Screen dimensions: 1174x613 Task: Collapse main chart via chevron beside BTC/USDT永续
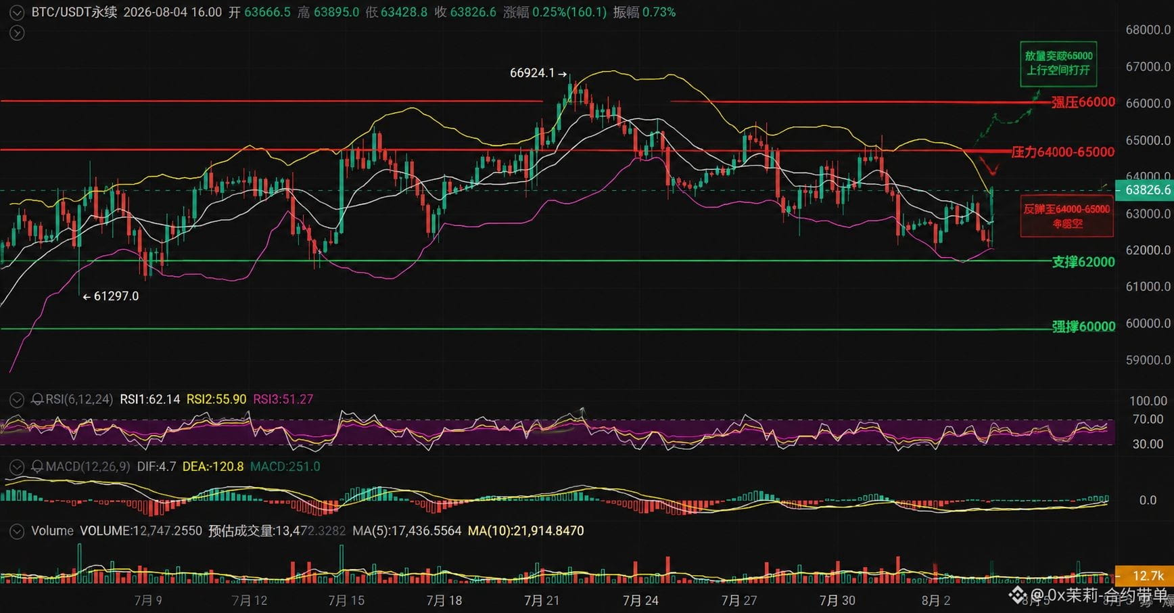pos(17,12)
